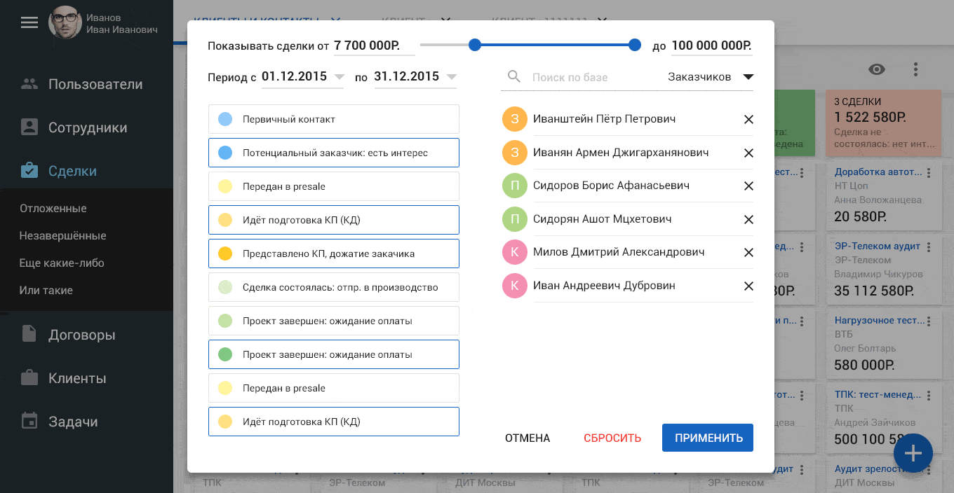Click the blue plus floating action button
Screen dimensions: 954x493
point(913,454)
